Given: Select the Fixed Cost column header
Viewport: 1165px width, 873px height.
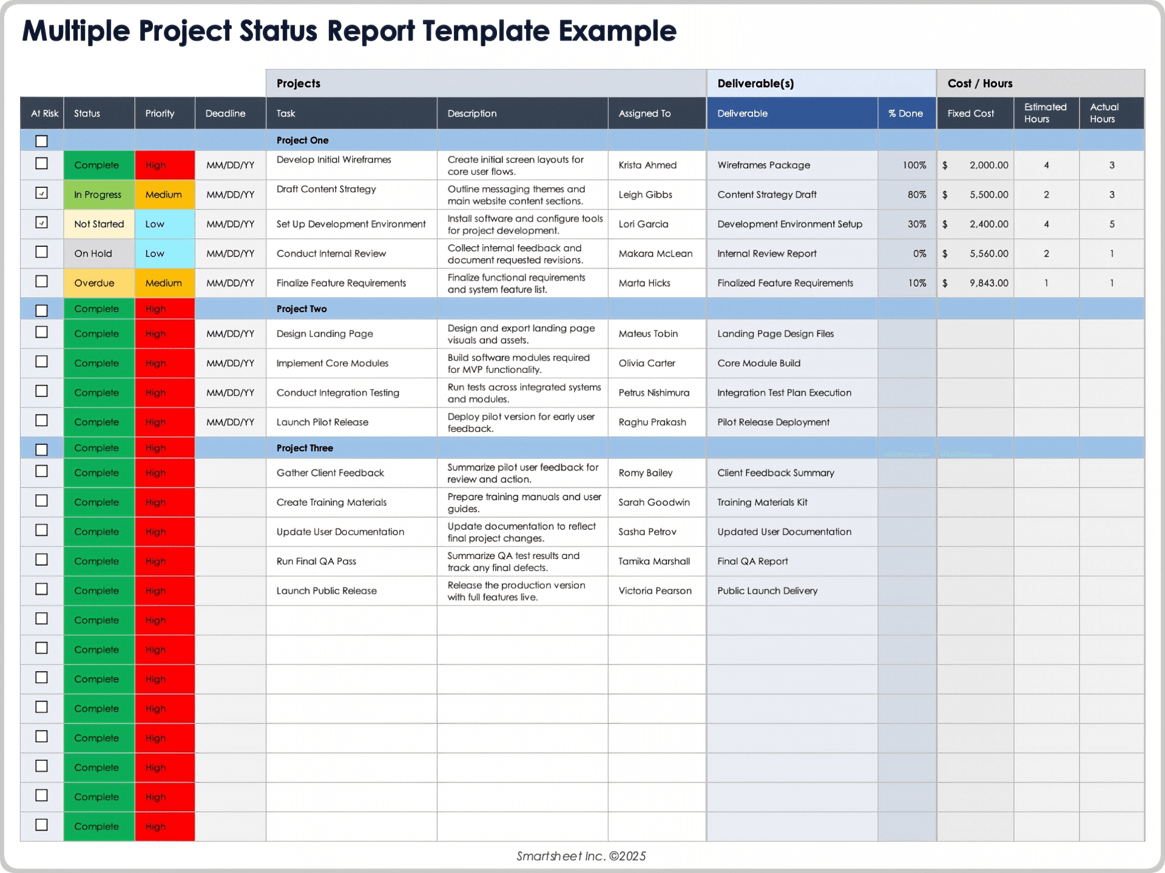Looking at the screenshot, I should click(x=974, y=113).
